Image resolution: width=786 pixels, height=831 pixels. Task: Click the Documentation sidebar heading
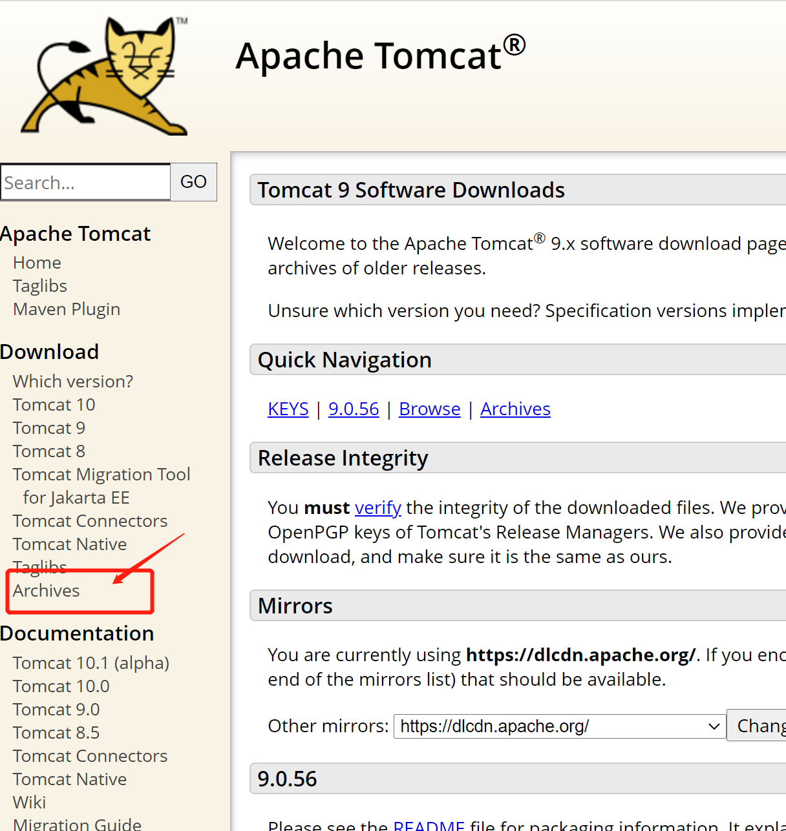77,633
